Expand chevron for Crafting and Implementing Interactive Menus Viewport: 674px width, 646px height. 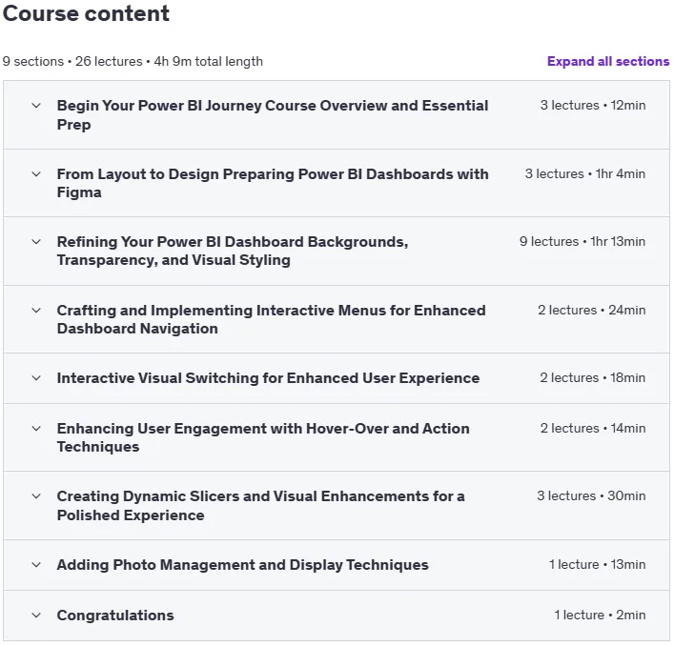(x=36, y=310)
